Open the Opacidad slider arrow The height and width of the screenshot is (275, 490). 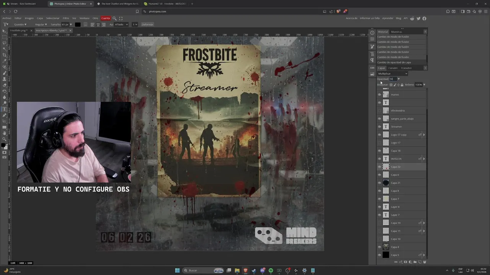click(399, 79)
